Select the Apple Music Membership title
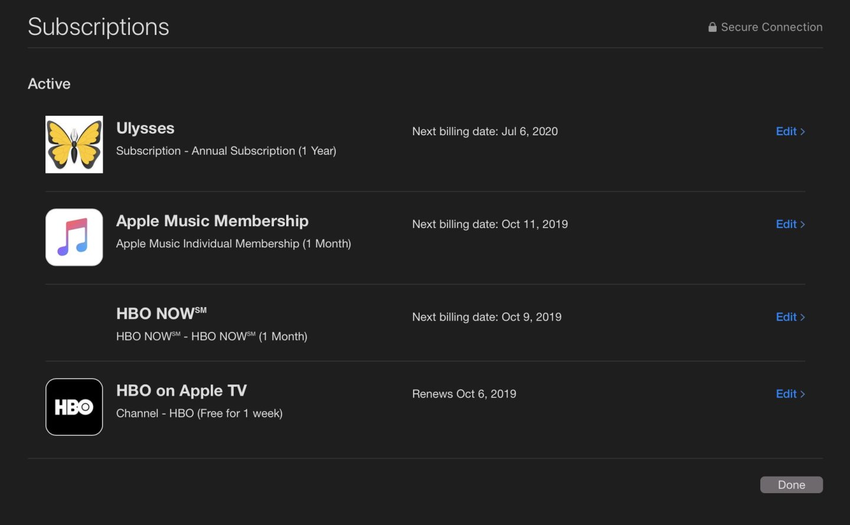850x525 pixels. 212,221
